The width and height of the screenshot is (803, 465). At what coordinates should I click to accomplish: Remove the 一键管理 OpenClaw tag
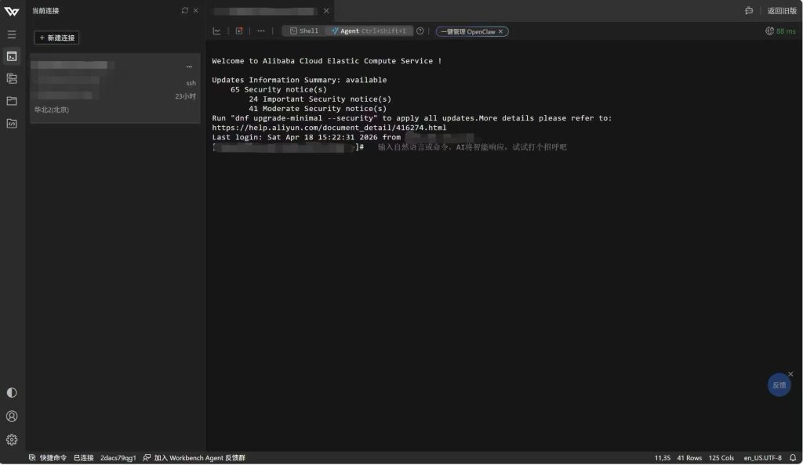tap(501, 31)
